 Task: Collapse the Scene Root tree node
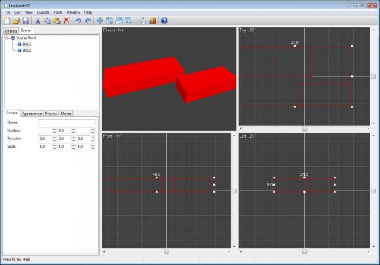(x=7, y=37)
